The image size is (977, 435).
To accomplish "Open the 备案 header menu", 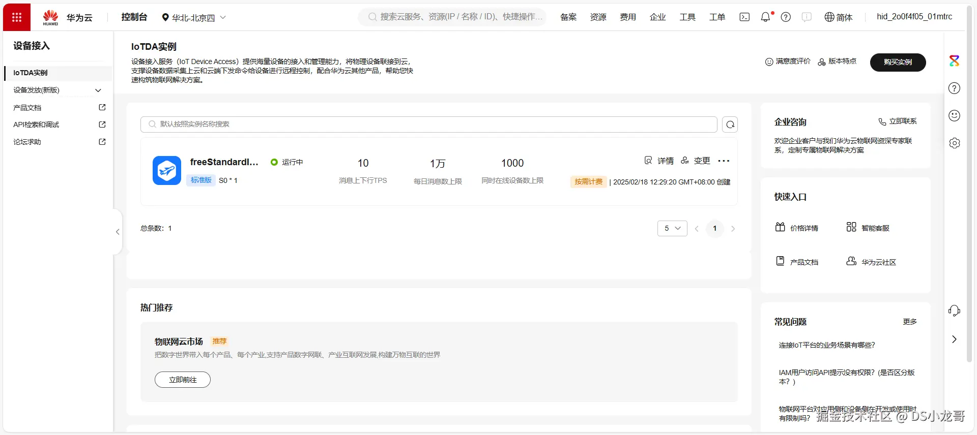I will (568, 17).
